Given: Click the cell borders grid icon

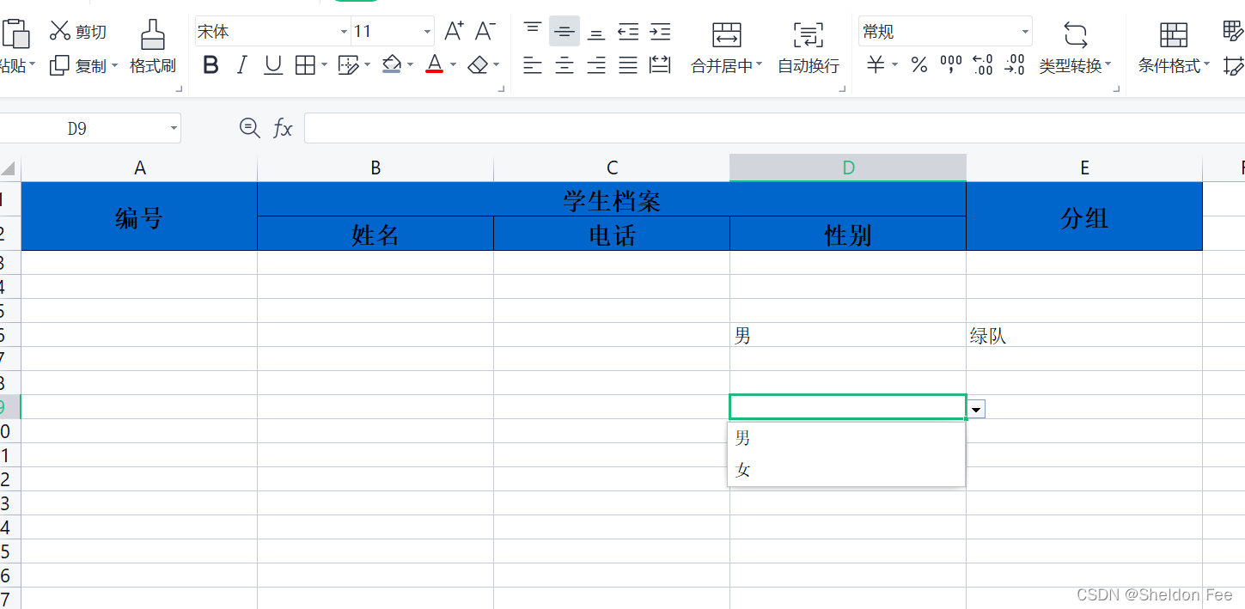Looking at the screenshot, I should point(304,65).
